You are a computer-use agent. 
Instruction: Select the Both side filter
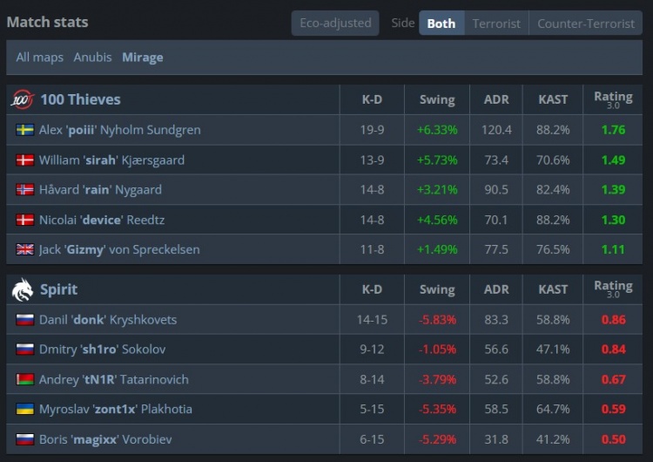(441, 24)
